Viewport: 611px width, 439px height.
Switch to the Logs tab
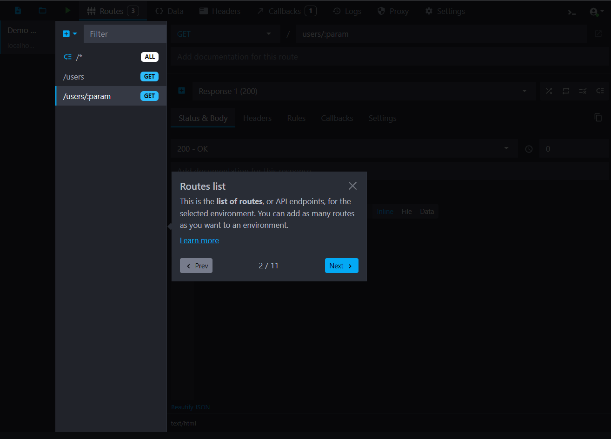point(347,11)
